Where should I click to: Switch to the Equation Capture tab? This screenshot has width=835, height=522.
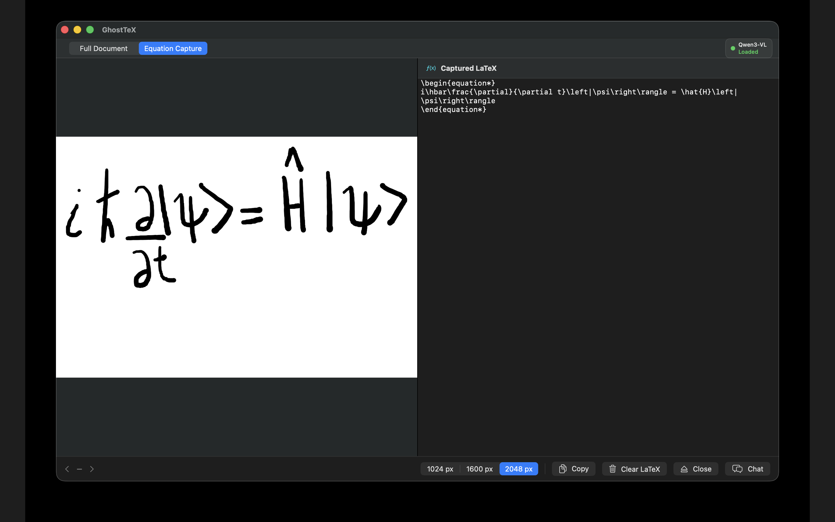click(173, 48)
